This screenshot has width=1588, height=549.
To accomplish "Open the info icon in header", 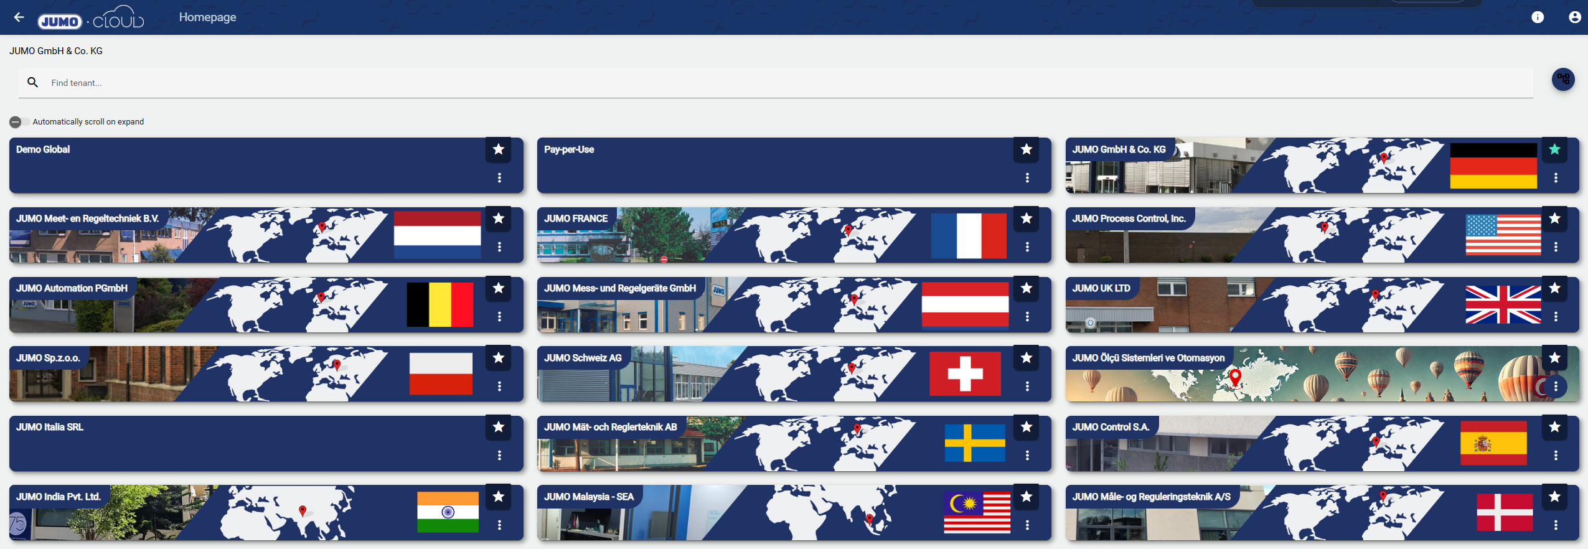I will tap(1537, 17).
